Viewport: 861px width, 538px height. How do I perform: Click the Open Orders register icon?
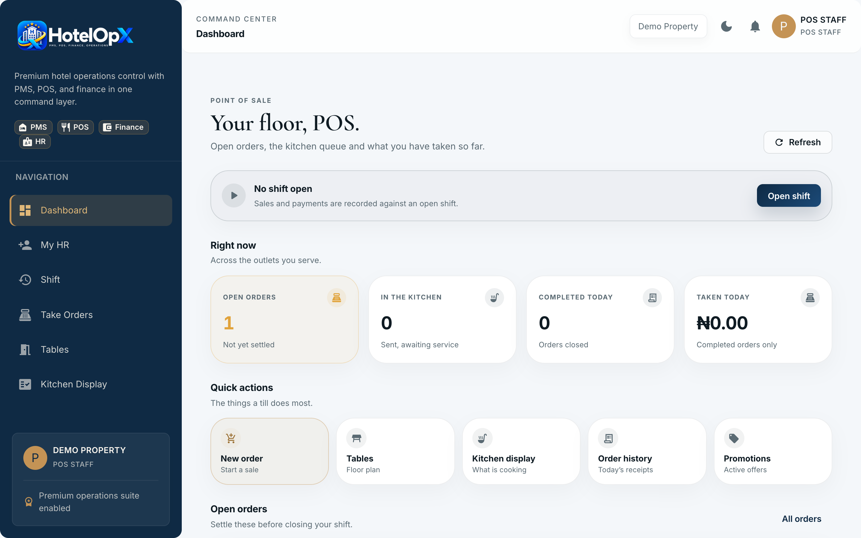(x=336, y=297)
